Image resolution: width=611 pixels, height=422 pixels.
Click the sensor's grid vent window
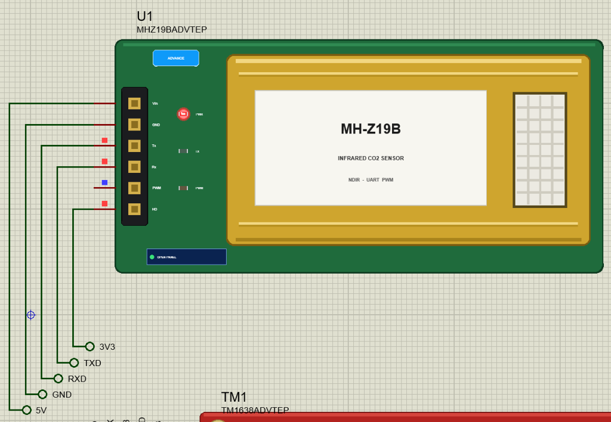pos(539,150)
